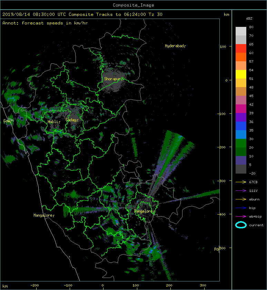Viewport: 267px width, 290px height.
Task: Click the cyan ellipse marking current
Action: pyautogui.click(x=241, y=225)
